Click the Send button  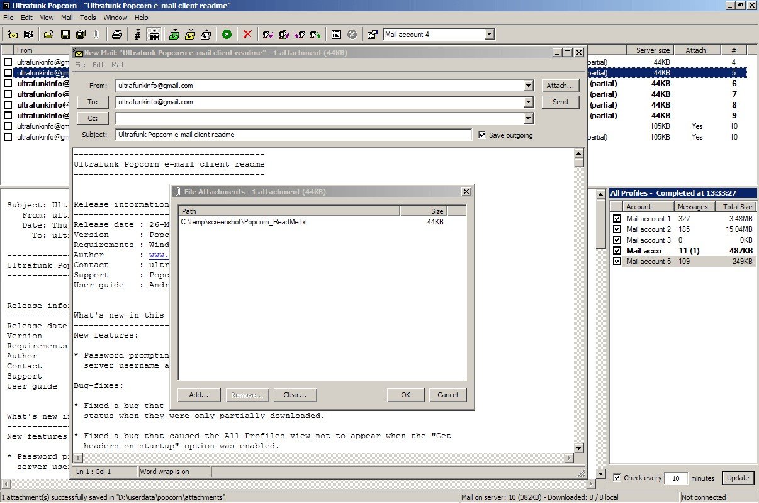click(560, 102)
